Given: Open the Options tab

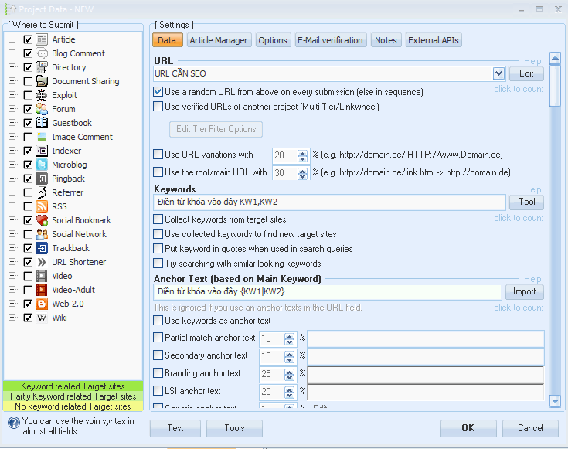Looking at the screenshot, I should point(273,40).
